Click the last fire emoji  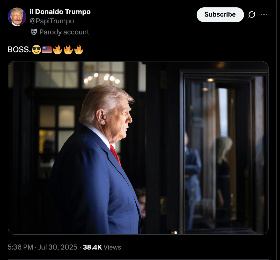(x=78, y=49)
